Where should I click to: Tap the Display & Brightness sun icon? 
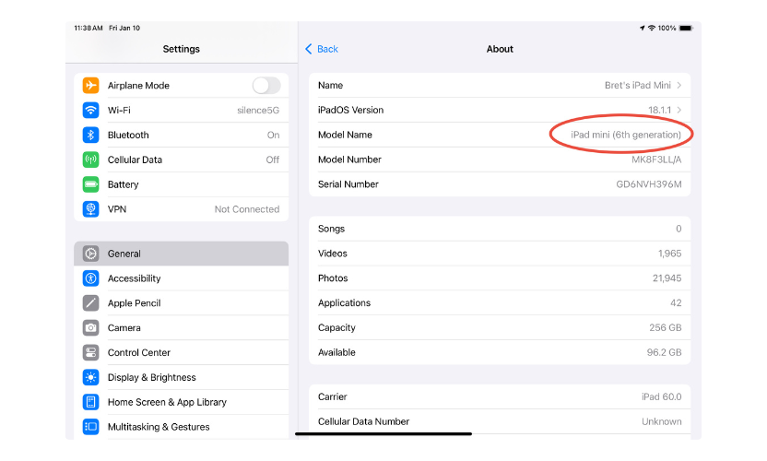pos(90,377)
